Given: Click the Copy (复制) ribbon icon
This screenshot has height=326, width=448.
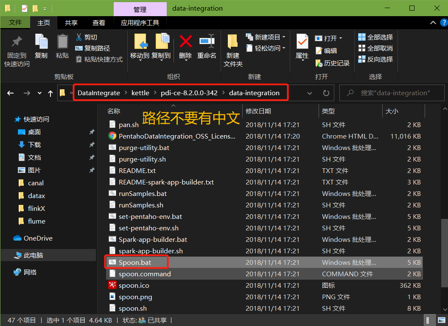Looking at the screenshot, I should [41, 42].
